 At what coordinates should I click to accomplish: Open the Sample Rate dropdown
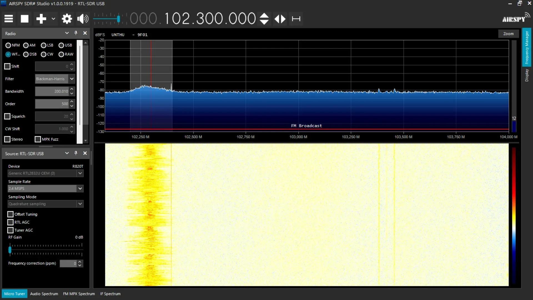coord(80,188)
